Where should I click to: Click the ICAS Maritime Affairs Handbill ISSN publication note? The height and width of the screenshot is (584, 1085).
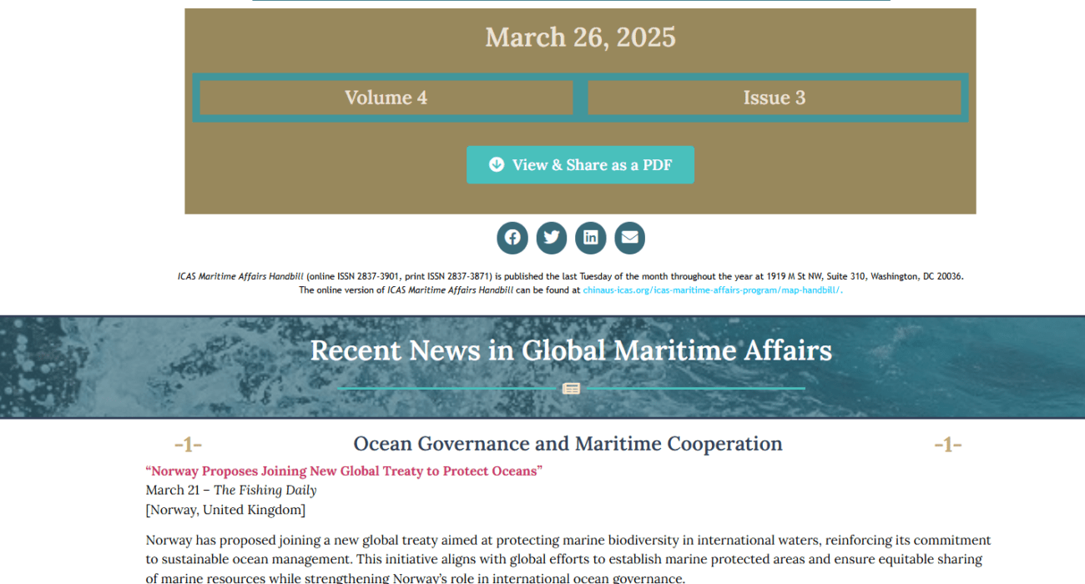(571, 283)
